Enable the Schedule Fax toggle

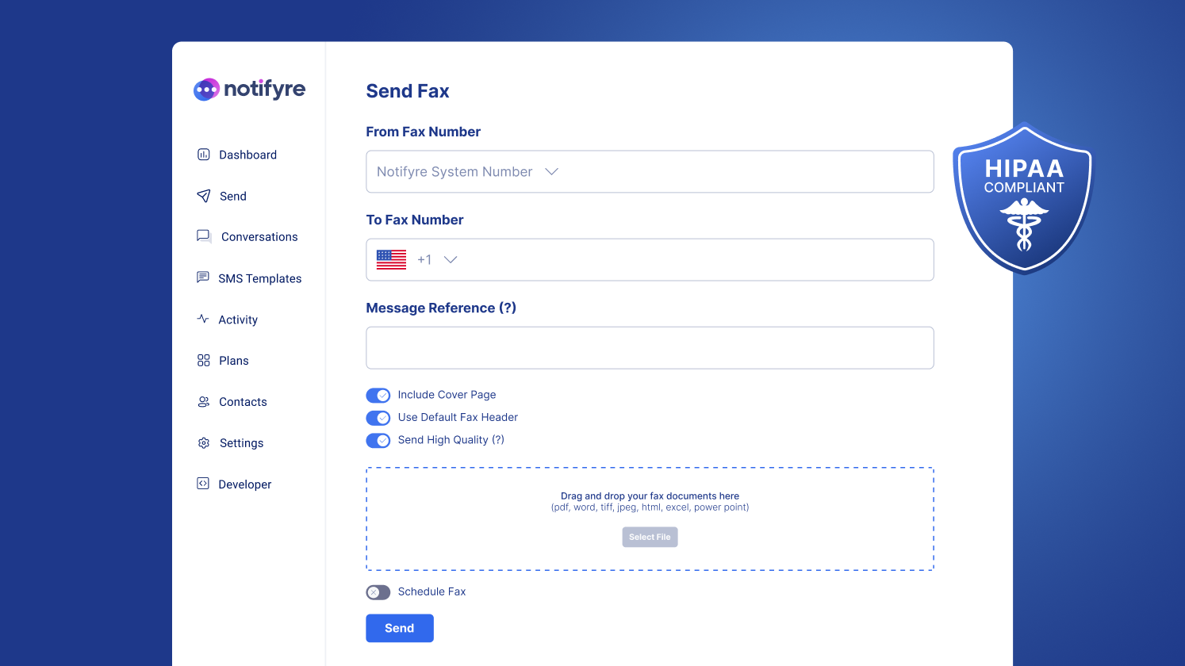tap(378, 592)
